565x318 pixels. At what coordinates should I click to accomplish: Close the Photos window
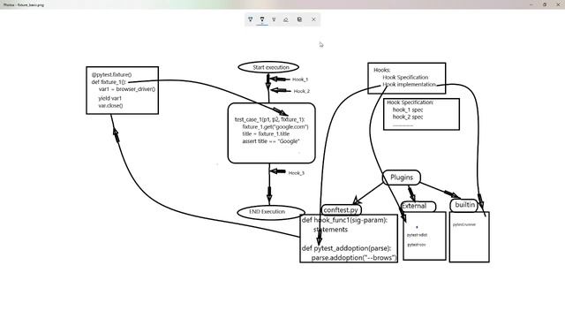tap(558, 4)
